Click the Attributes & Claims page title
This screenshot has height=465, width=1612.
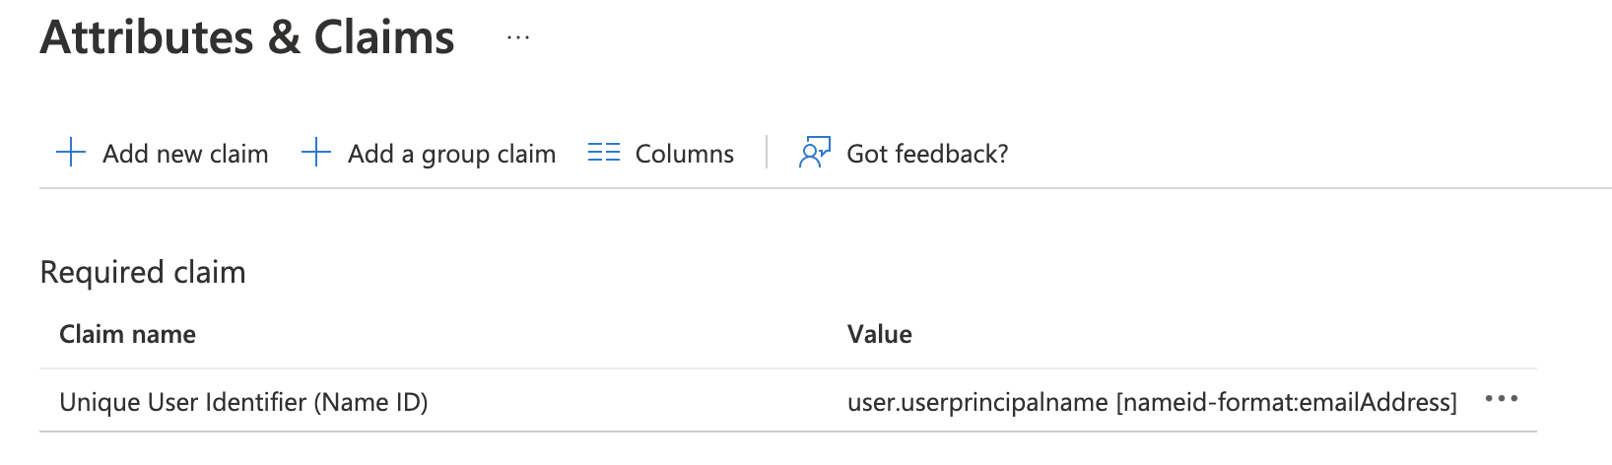pyautogui.click(x=247, y=38)
